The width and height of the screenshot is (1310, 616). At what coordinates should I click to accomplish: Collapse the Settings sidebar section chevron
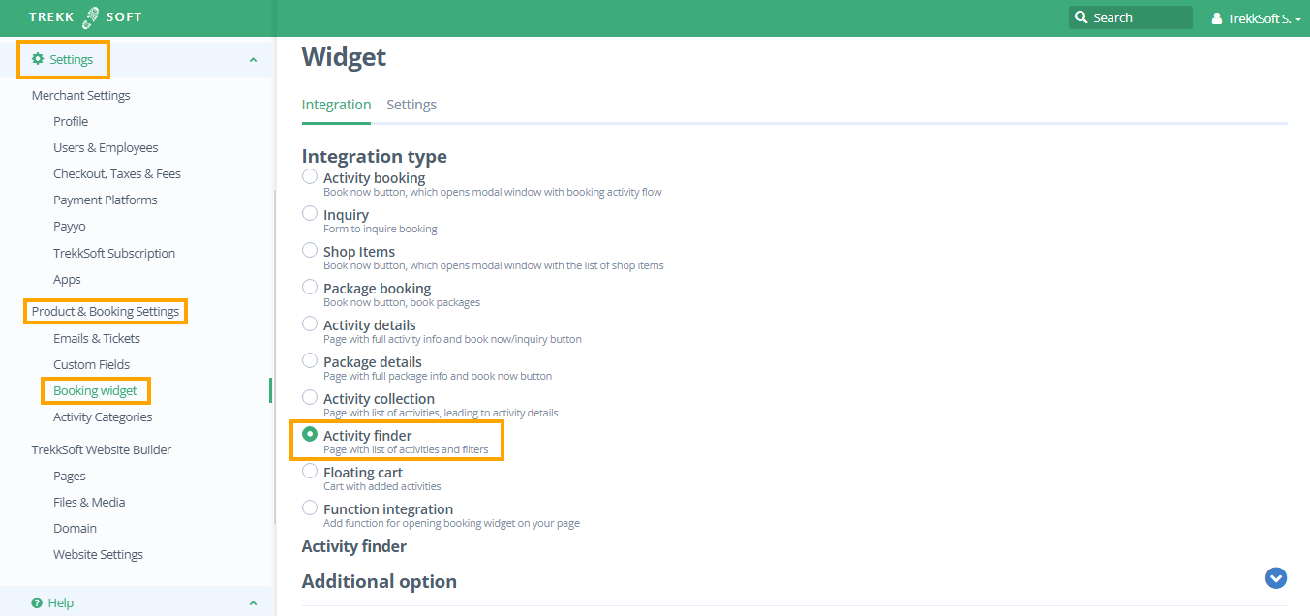pos(253,60)
